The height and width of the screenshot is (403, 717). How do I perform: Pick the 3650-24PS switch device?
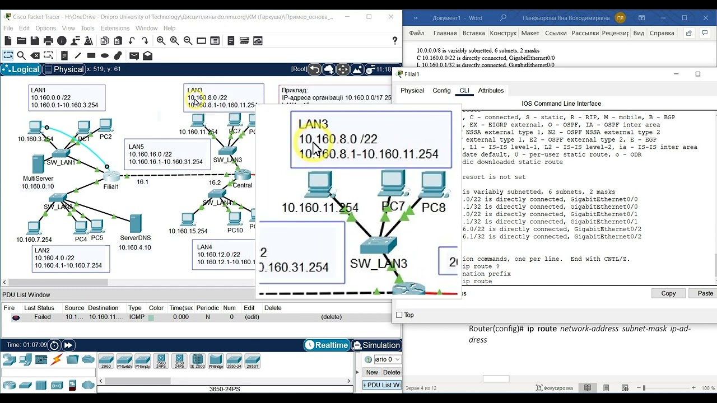[x=179, y=361]
